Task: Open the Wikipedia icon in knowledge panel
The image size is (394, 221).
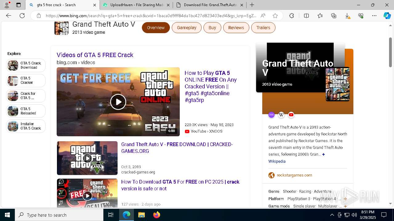Action: [281, 115]
